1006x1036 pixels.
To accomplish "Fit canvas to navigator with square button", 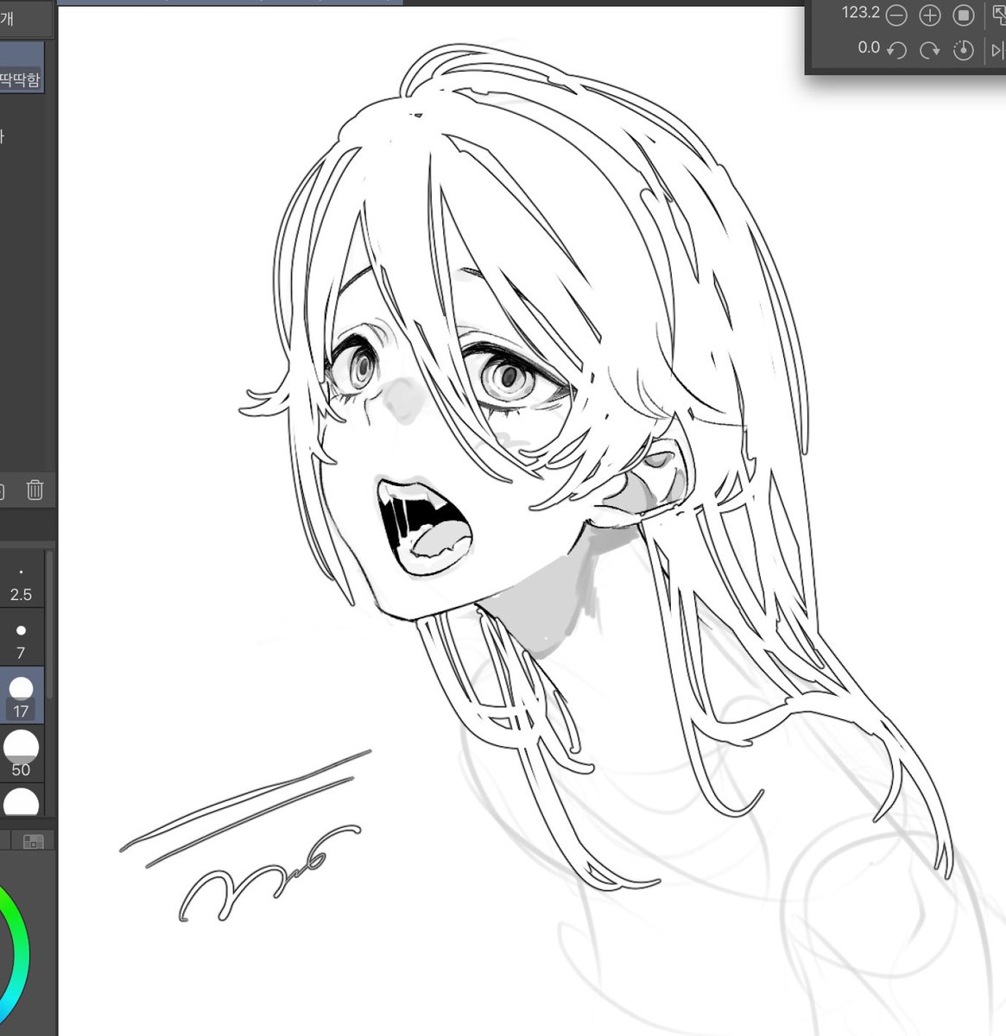I will pyautogui.click(x=963, y=16).
